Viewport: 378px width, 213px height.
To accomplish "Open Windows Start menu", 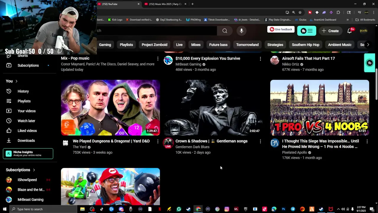I will (4, 209).
